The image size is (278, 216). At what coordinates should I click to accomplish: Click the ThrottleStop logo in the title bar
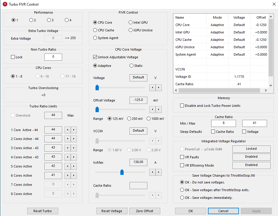click(x=5, y=4)
